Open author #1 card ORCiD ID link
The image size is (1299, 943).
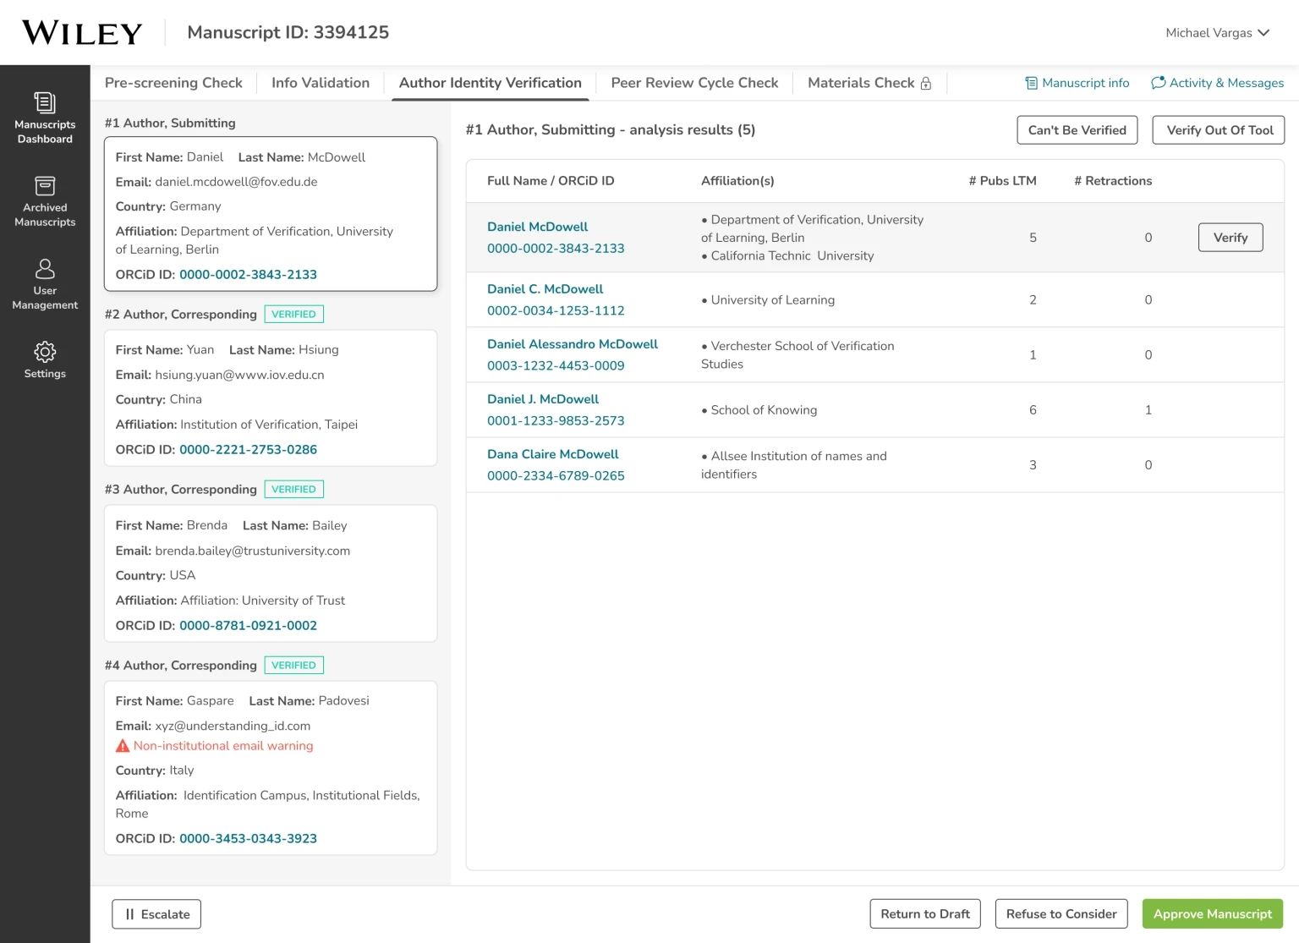point(248,275)
